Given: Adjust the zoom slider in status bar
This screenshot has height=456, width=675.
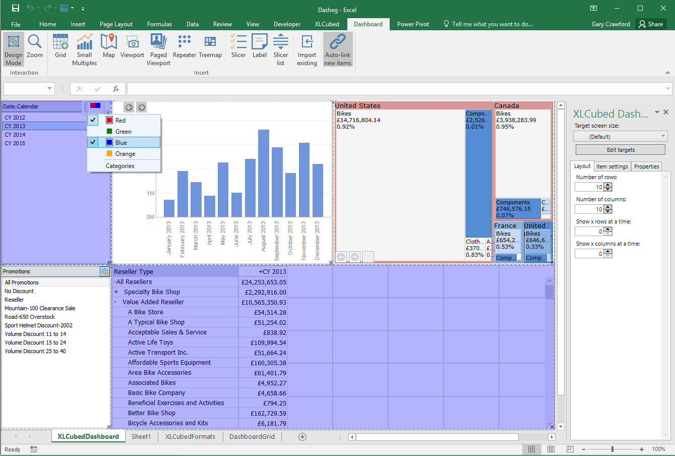Looking at the screenshot, I should (x=612, y=449).
